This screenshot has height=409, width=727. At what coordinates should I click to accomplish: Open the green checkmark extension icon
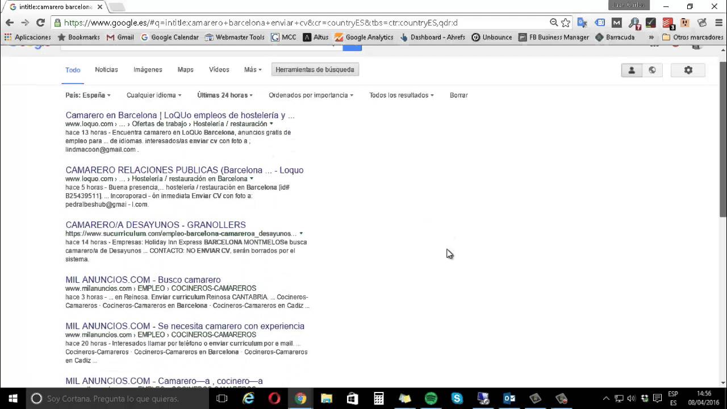[x=651, y=23]
